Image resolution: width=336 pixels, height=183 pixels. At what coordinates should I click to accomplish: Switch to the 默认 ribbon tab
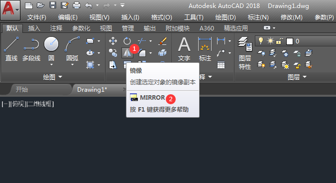12,28
